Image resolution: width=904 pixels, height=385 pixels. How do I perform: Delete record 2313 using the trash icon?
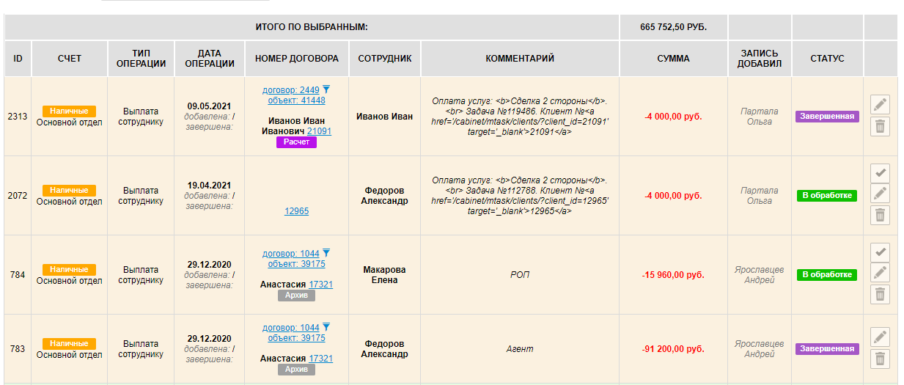[x=881, y=127]
